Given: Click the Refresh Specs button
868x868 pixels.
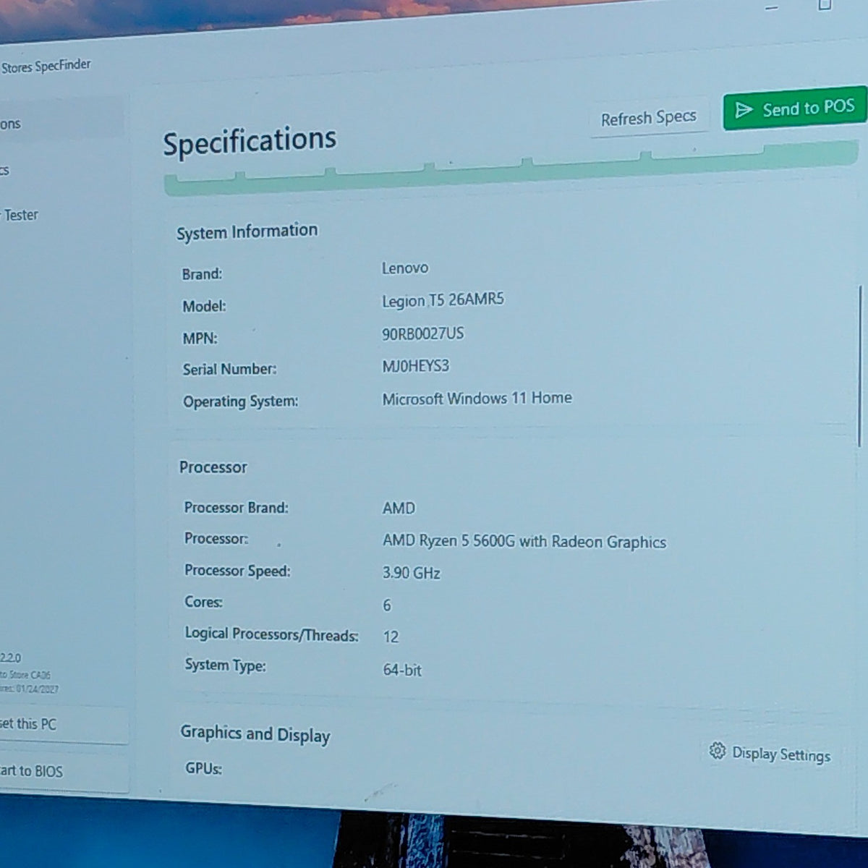Looking at the screenshot, I should 648,118.
